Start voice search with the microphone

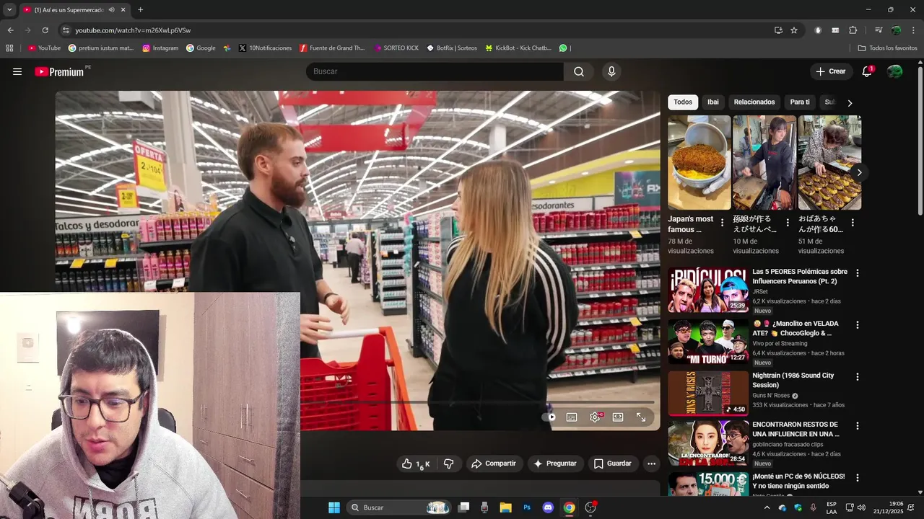pos(611,71)
